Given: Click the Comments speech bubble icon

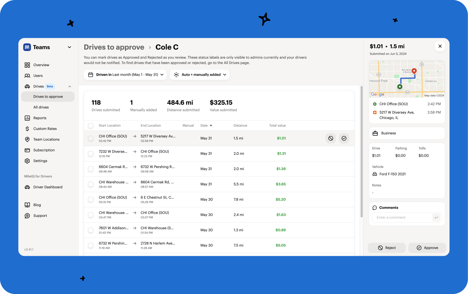Looking at the screenshot, I should tap(375, 208).
